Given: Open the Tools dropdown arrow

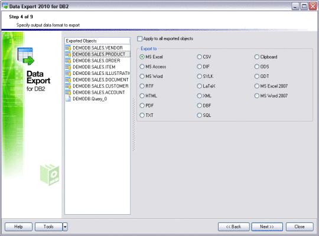Looking at the screenshot, I should coord(65,227).
